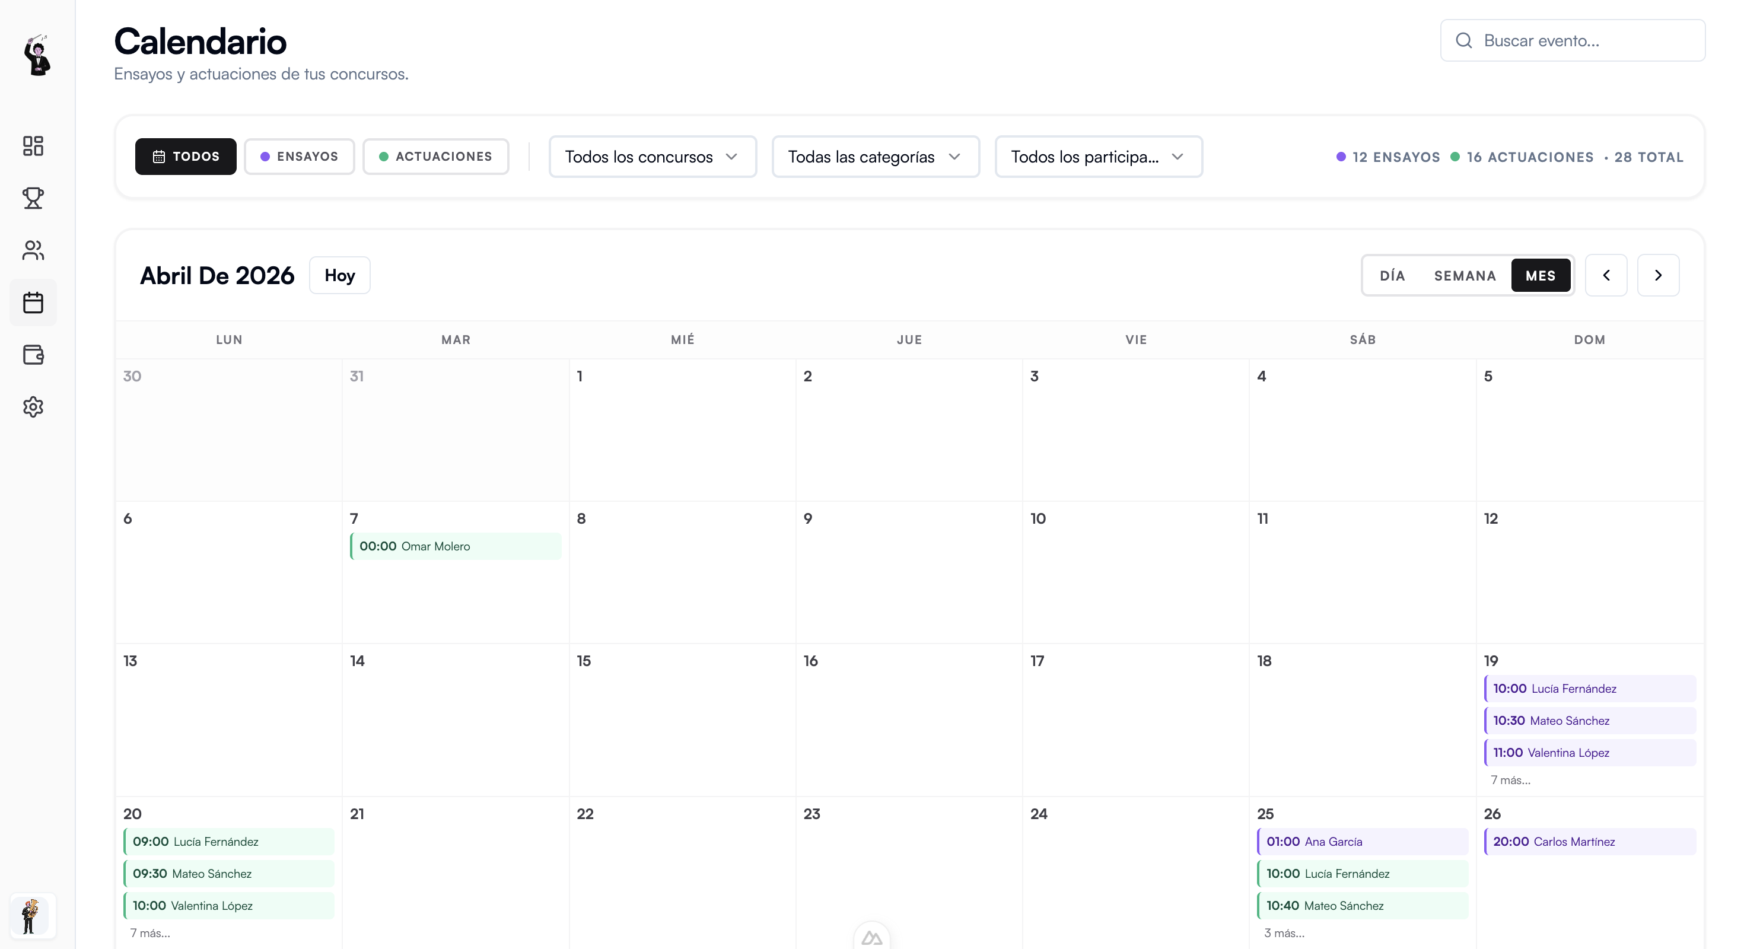The height and width of the screenshot is (949, 1744).
Task: Open 10:30 Mateo Sánchez event on day 19
Action: [1590, 720]
